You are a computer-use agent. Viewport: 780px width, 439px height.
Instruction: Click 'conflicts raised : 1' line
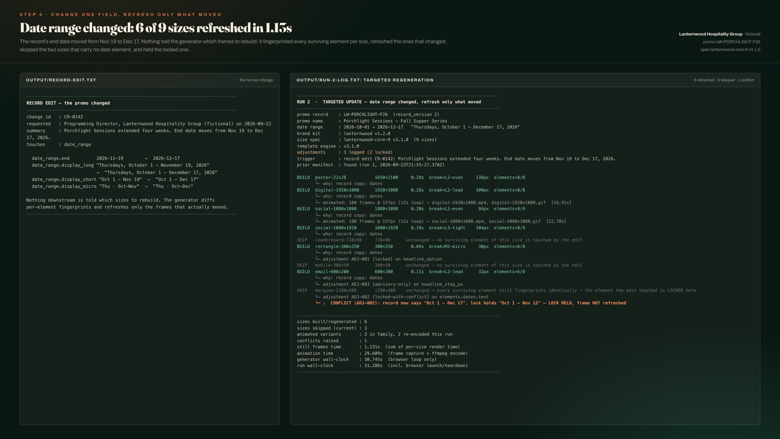(x=332, y=341)
